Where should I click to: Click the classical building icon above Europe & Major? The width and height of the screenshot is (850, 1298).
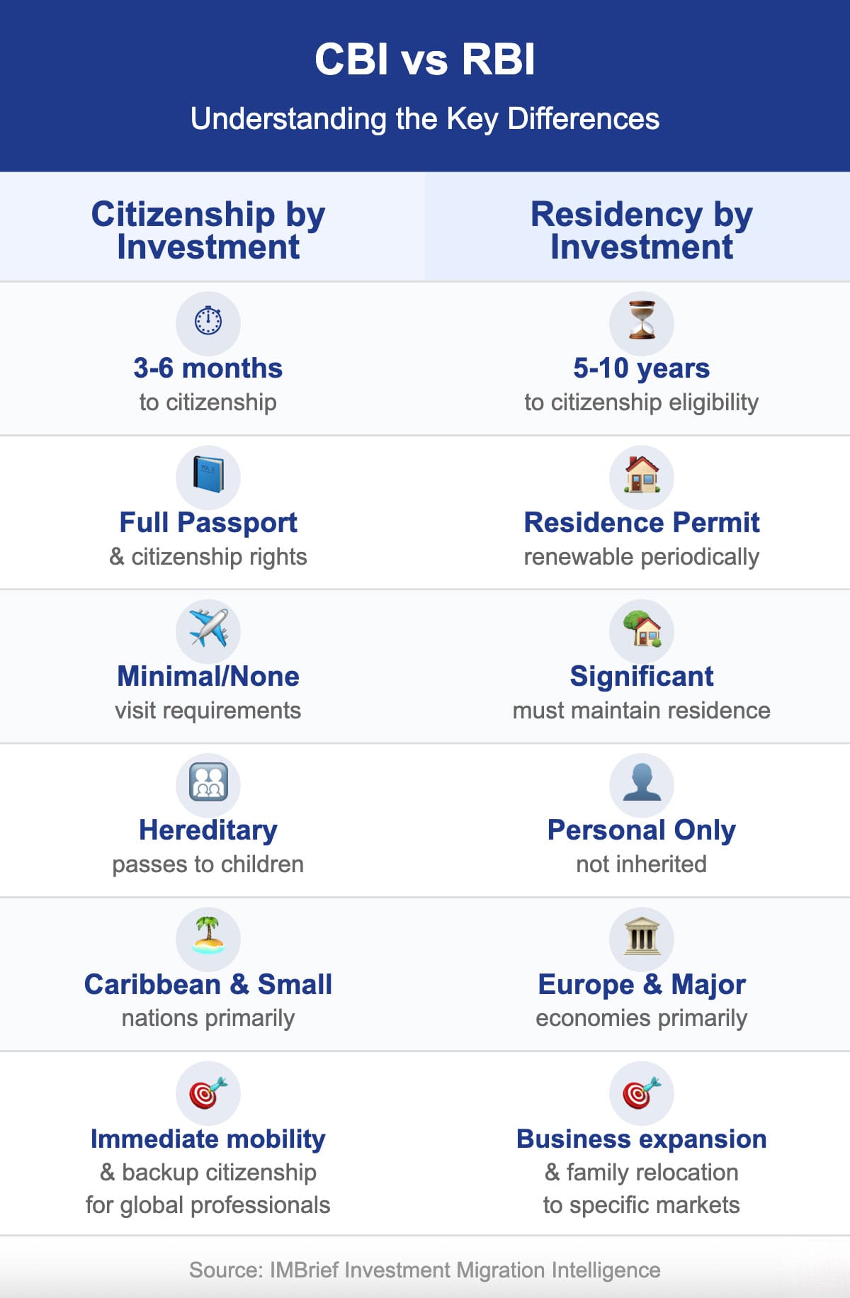point(642,937)
